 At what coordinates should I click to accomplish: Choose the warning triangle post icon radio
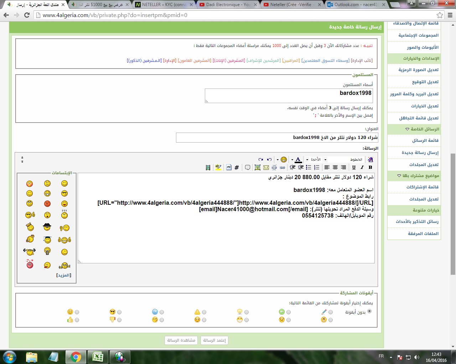pyautogui.click(x=204, y=312)
